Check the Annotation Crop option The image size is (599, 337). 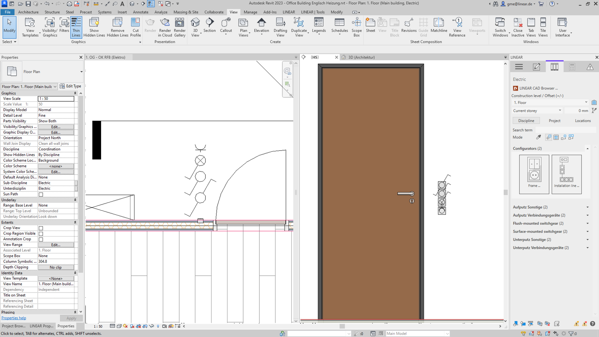[41, 239]
